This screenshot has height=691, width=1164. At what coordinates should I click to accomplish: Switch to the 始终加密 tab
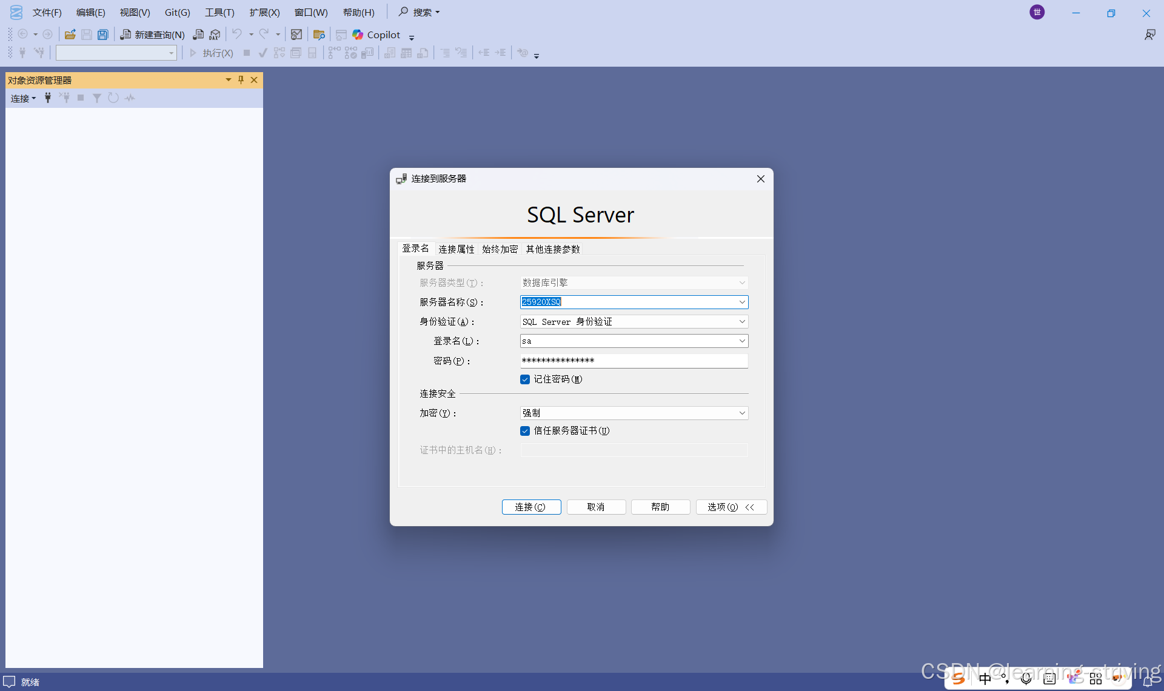point(500,249)
